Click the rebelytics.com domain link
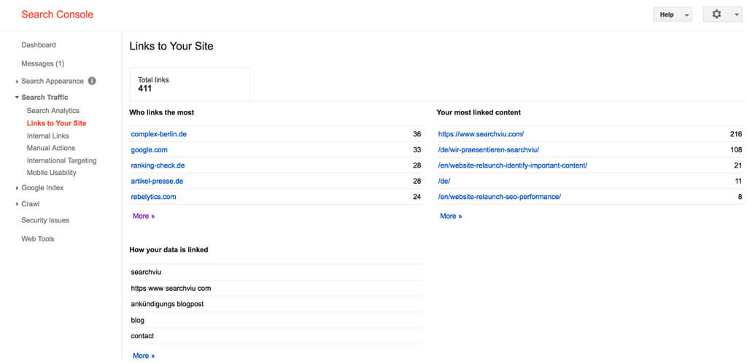Viewport: 747px width, 363px height. (x=153, y=197)
